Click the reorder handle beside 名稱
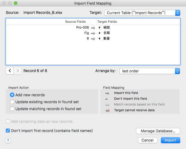The image size is (186, 149). pos(99,33)
